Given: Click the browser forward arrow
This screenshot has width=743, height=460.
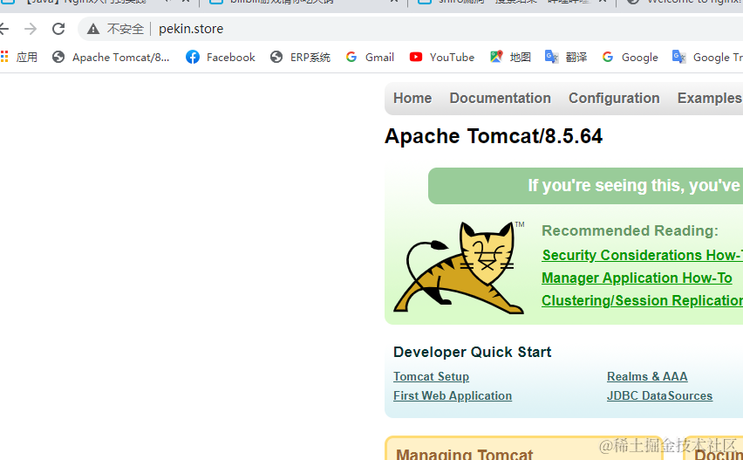Looking at the screenshot, I should pyautogui.click(x=31, y=29).
